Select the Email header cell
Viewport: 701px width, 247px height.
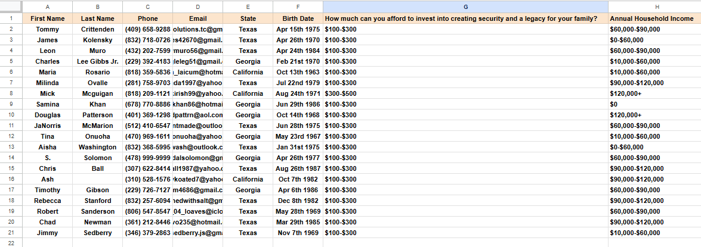click(x=197, y=18)
